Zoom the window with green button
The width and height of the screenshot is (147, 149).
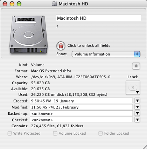coord(19,4)
